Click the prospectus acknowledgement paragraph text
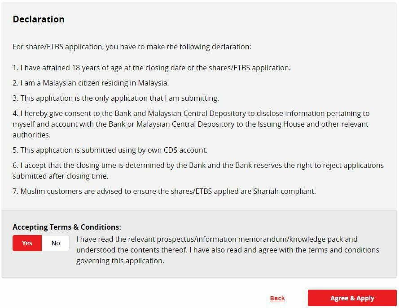This screenshot has height=308, width=399. (x=228, y=250)
